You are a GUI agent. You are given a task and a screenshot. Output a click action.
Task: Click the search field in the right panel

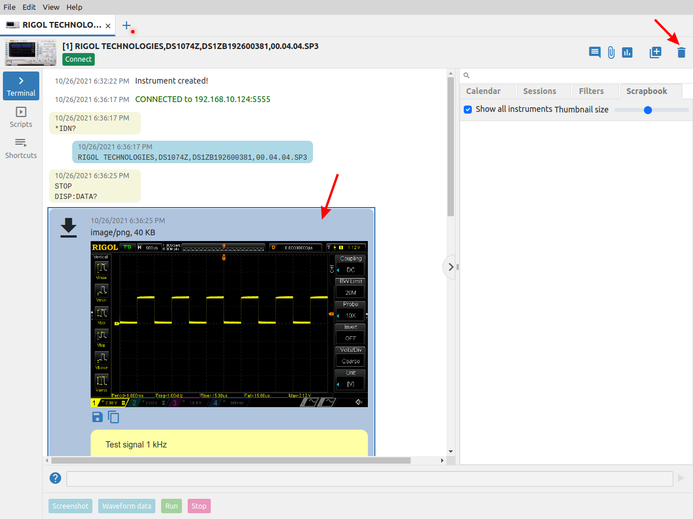580,76
